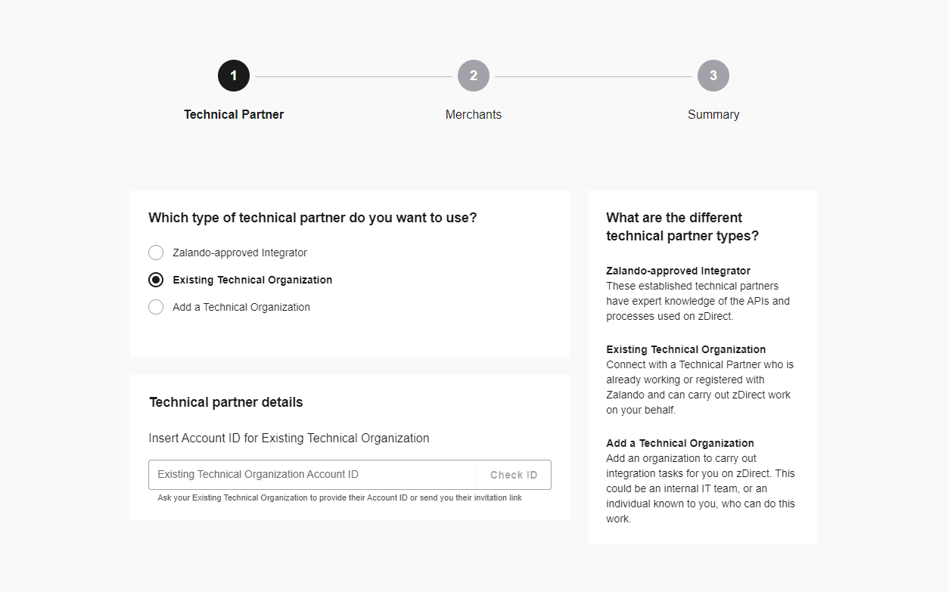Click the active dark step indicator

(x=233, y=76)
